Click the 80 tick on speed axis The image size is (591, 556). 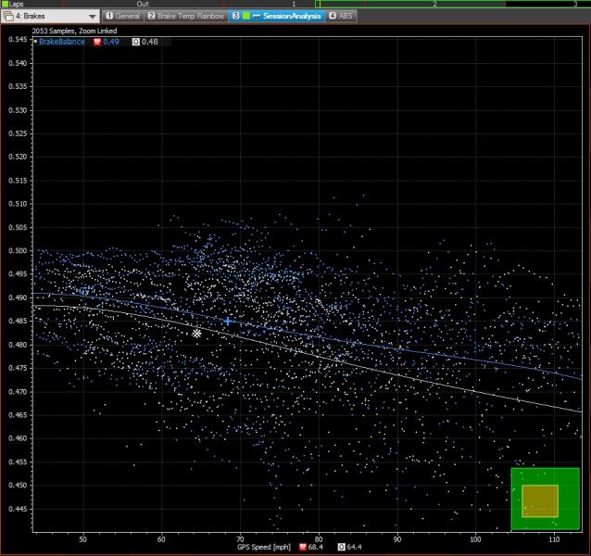[x=319, y=539]
